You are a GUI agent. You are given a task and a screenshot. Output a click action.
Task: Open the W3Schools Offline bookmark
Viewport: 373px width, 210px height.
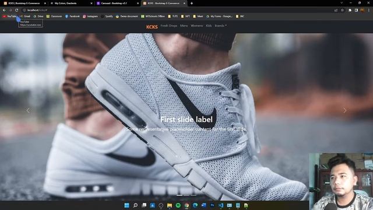153,16
